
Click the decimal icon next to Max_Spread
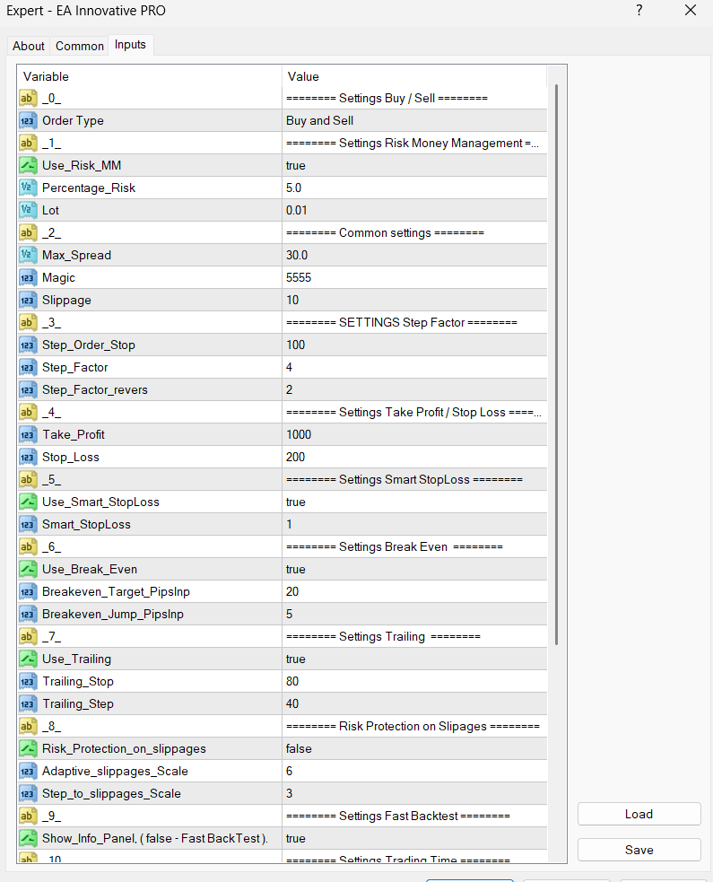28,255
